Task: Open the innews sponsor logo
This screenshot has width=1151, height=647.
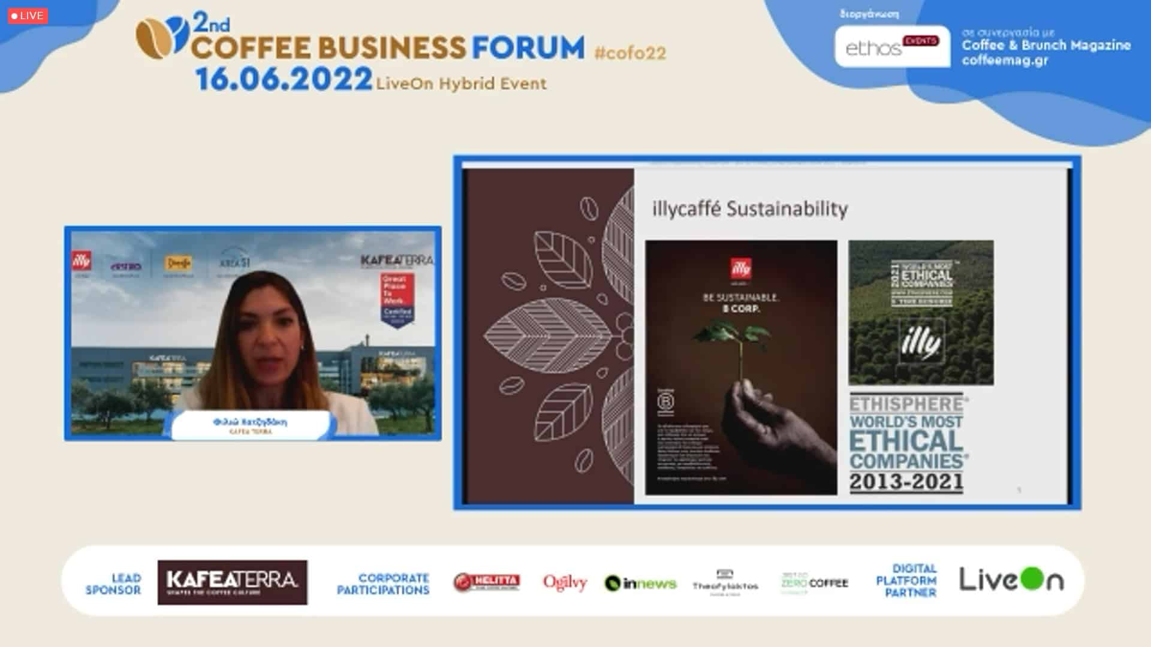Action: tap(640, 583)
